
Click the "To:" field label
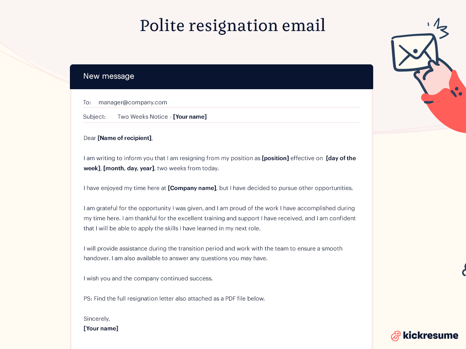point(87,102)
